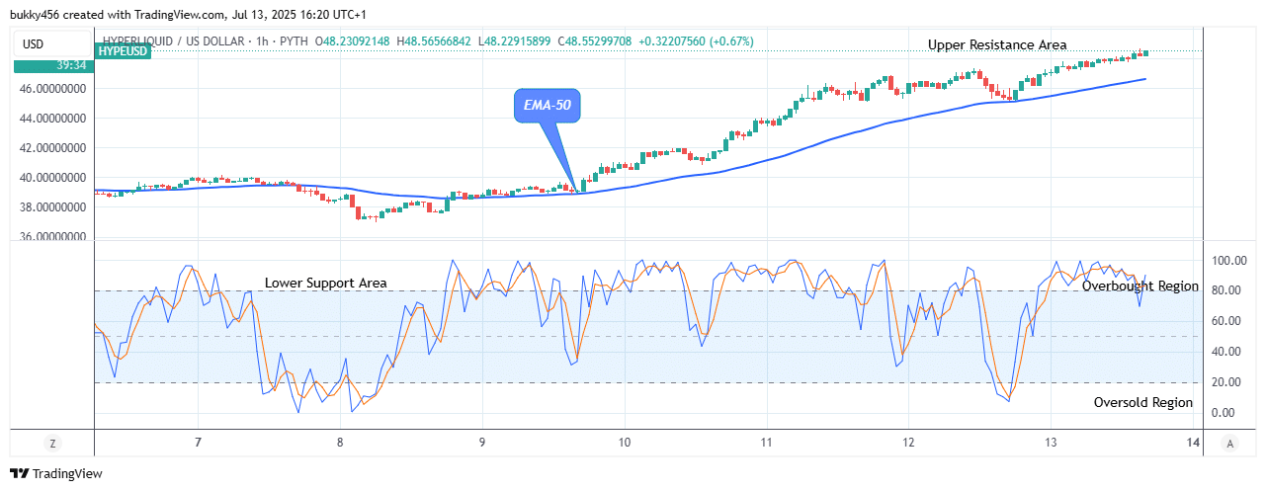
Task: Click the PYTH data source label
Action: pos(293,41)
